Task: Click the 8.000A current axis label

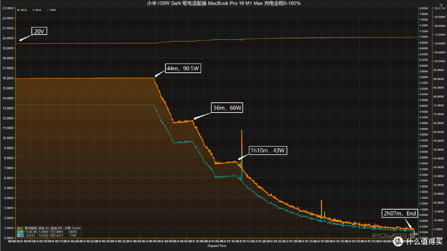Action: (x=424, y=8)
